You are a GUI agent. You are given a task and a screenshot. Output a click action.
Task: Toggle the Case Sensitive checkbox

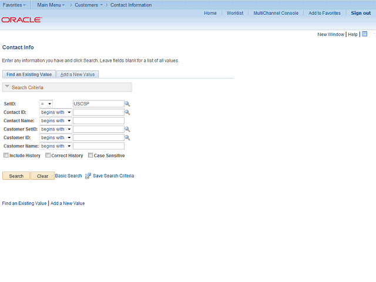[x=90, y=155]
